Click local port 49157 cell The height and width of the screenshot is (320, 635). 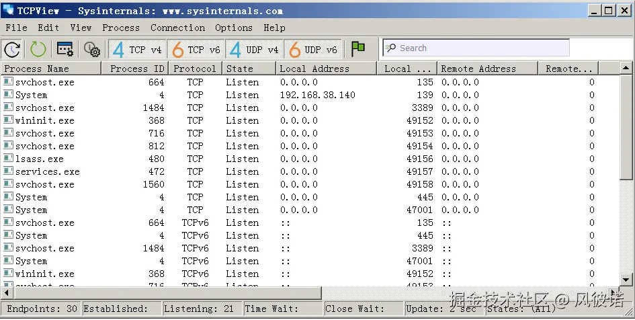pos(420,171)
